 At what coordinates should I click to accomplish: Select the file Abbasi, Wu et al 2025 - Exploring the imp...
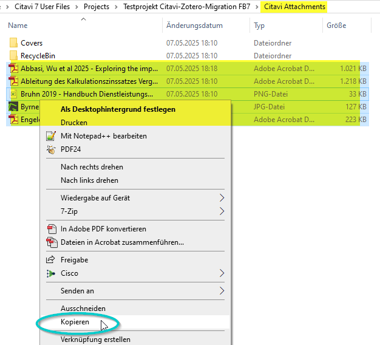(89, 69)
